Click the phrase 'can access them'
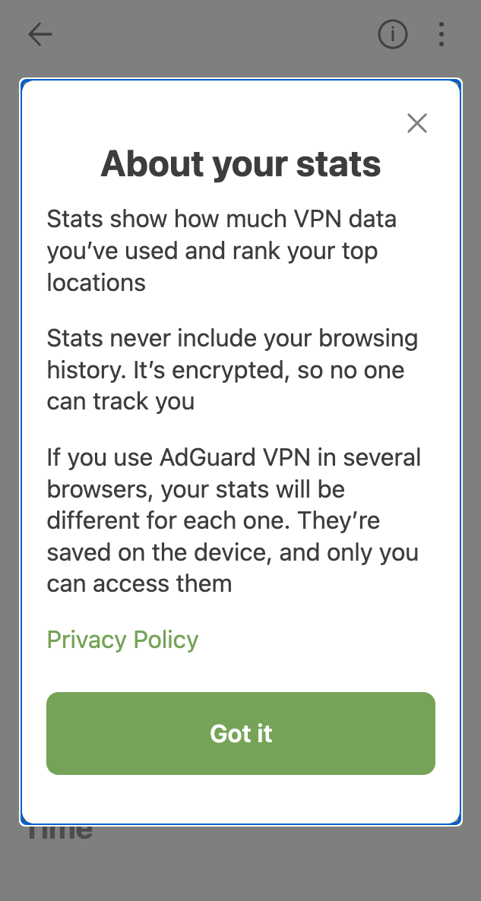The width and height of the screenshot is (481, 901). [139, 583]
